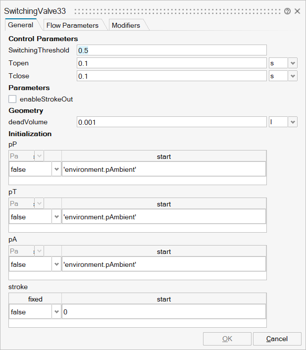The width and height of the screenshot is (306, 350).
Task: Close the SwitchingValve33 dialog
Action: tap(297, 11)
